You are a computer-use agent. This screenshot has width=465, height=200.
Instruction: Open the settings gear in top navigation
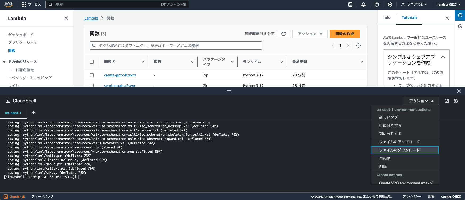390,4
